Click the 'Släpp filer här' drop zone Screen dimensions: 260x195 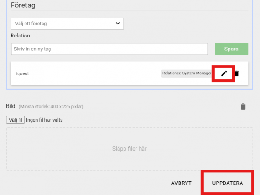[x=130, y=149]
